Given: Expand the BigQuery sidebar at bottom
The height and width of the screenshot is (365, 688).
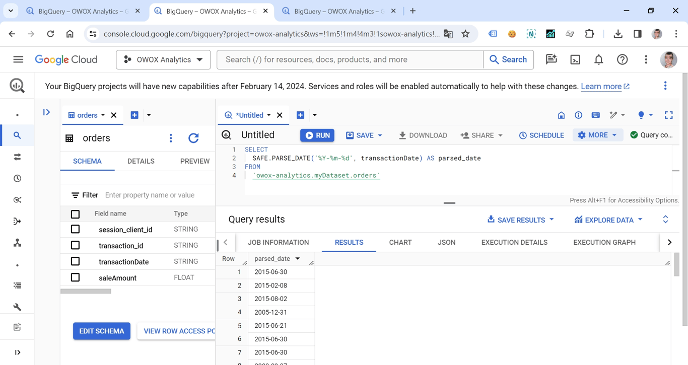Looking at the screenshot, I should coord(17,352).
